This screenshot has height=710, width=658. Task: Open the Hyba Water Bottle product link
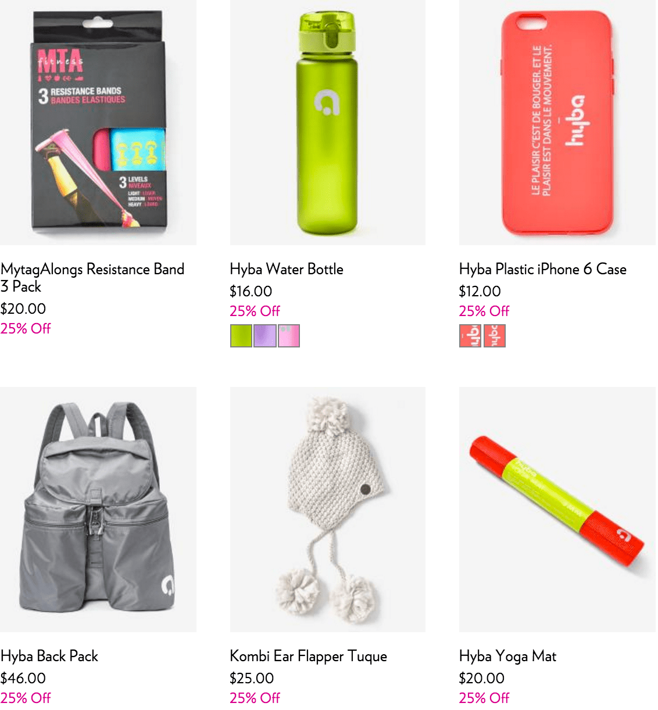[287, 269]
